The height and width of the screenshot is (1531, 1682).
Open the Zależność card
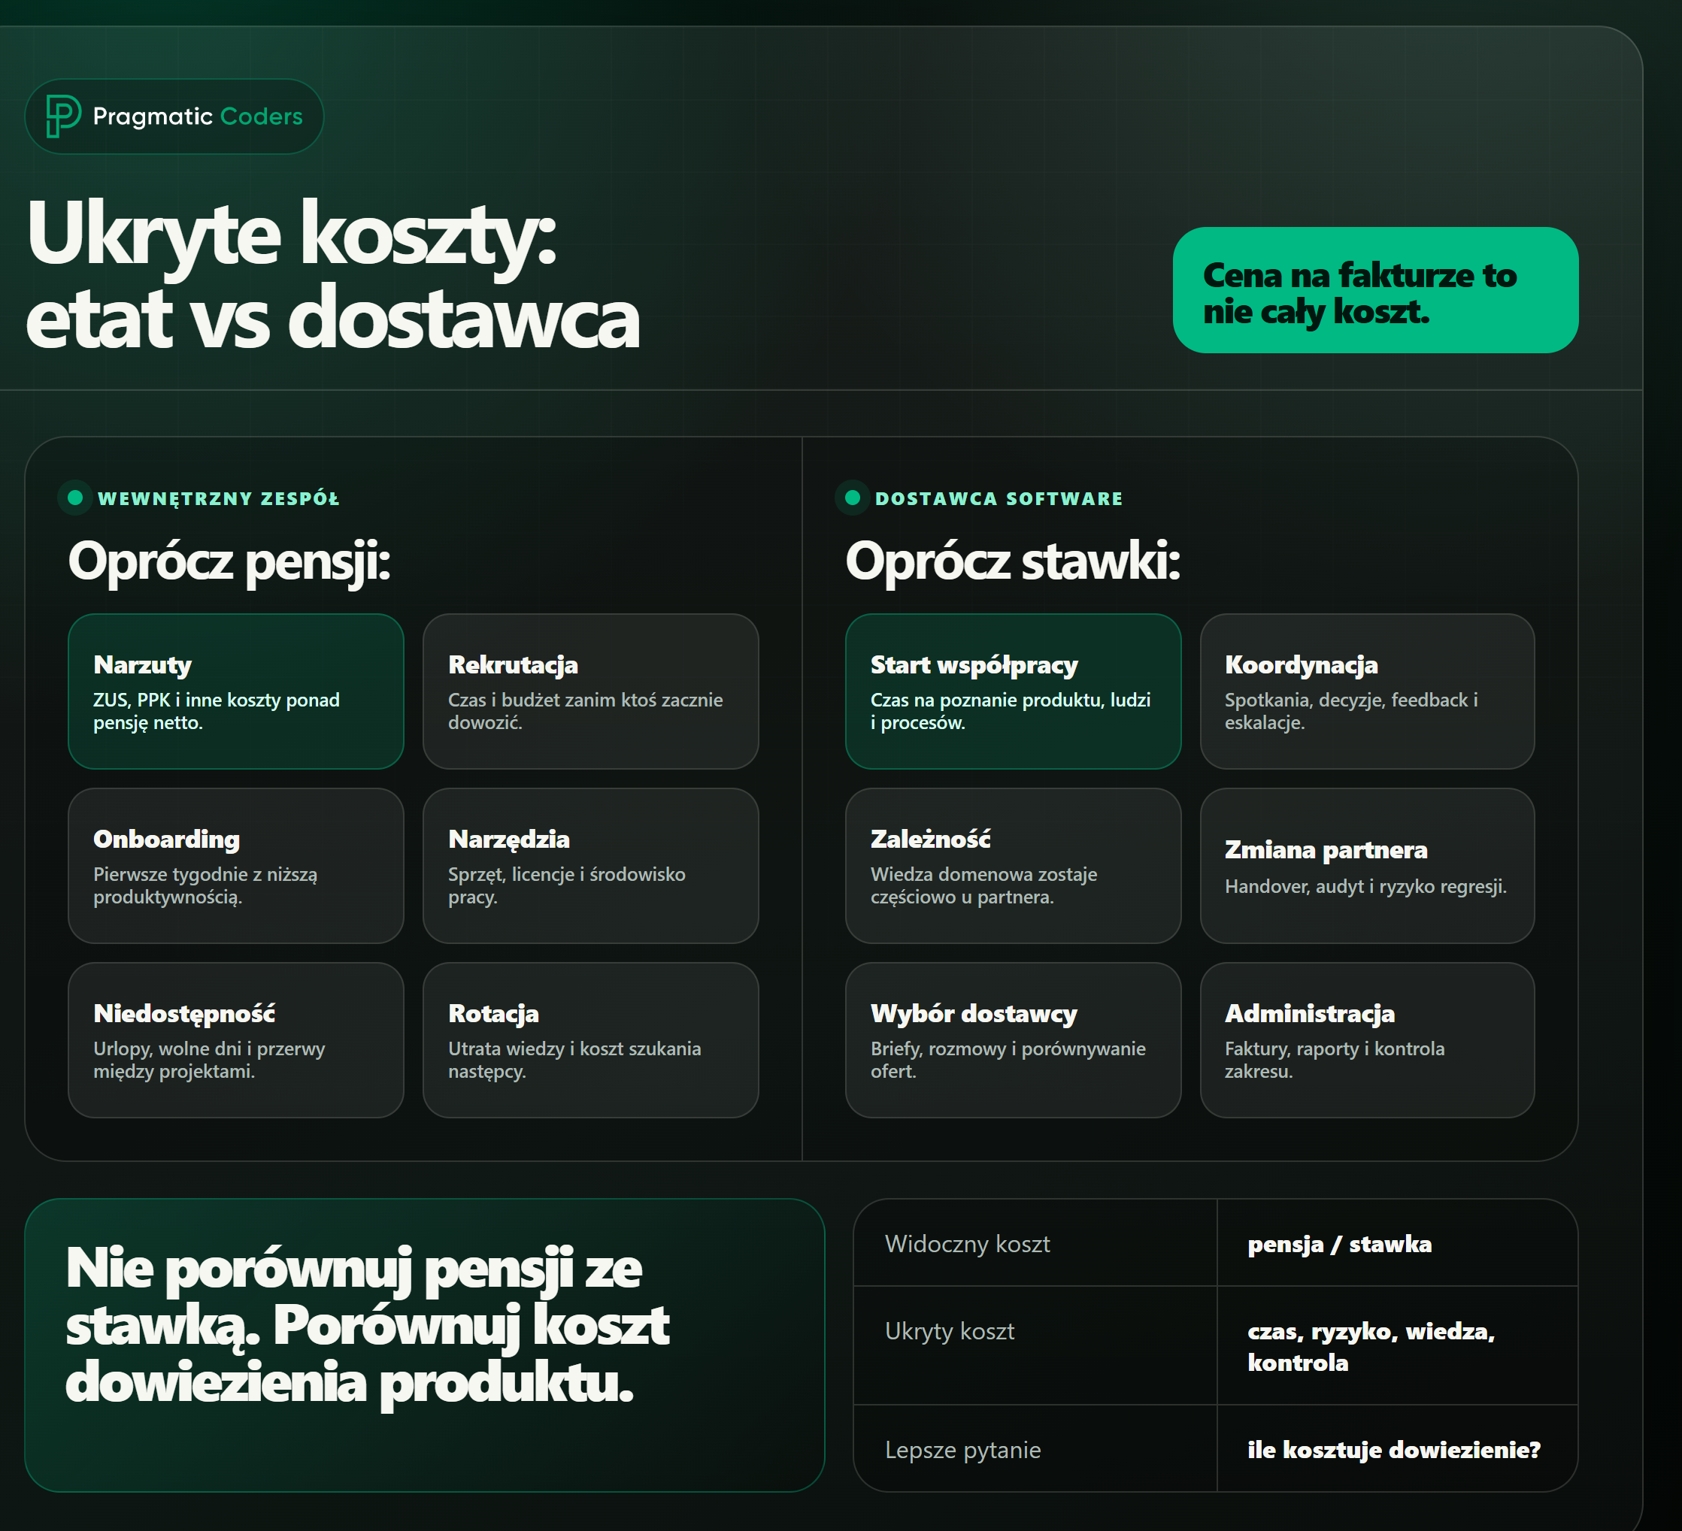1013,866
